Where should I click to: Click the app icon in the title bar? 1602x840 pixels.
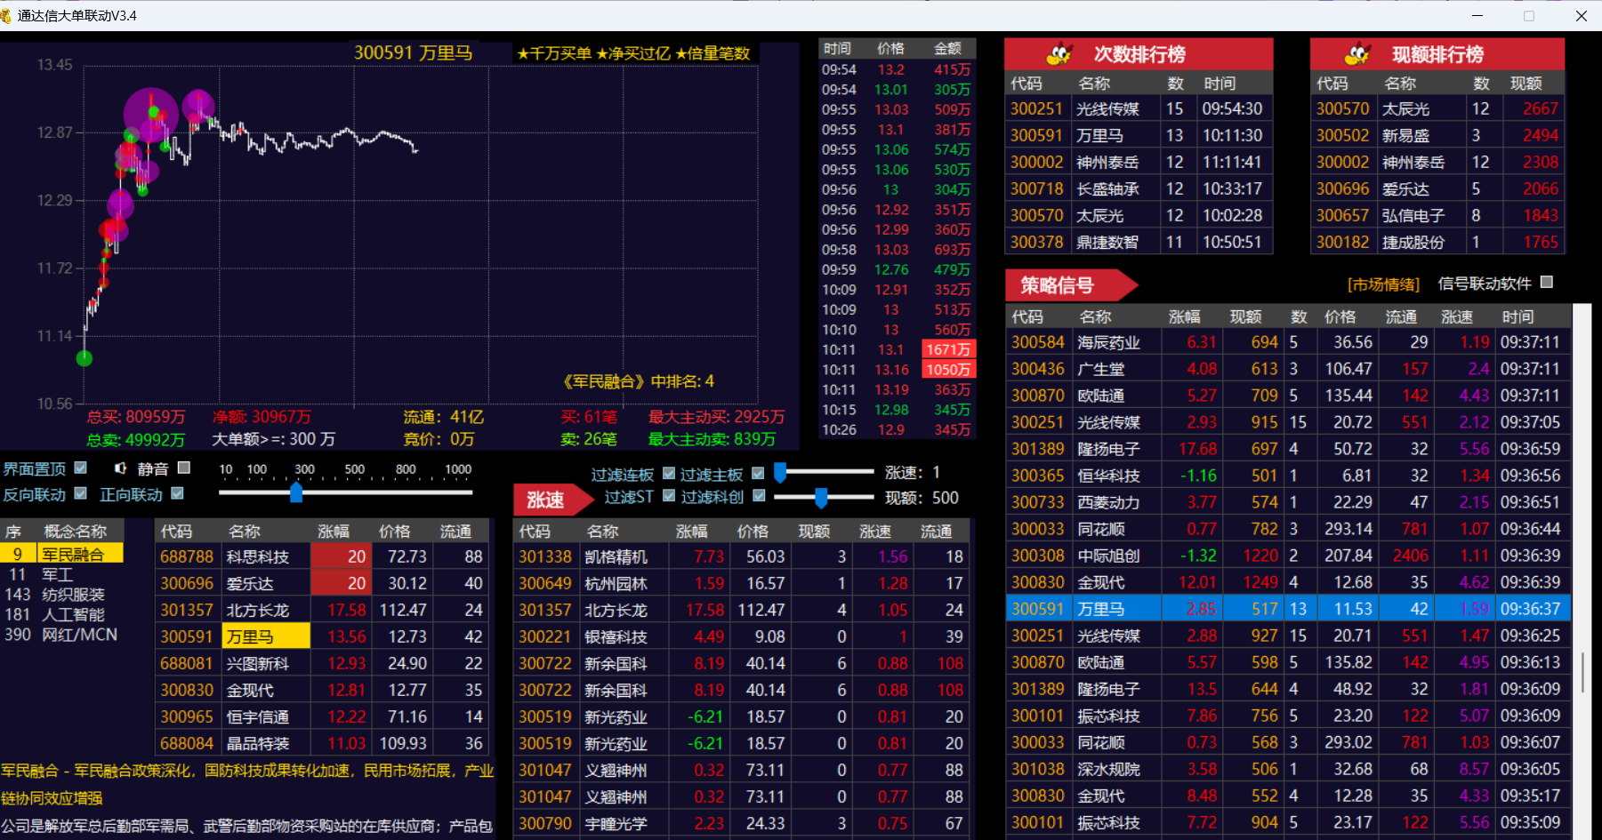(5, 16)
